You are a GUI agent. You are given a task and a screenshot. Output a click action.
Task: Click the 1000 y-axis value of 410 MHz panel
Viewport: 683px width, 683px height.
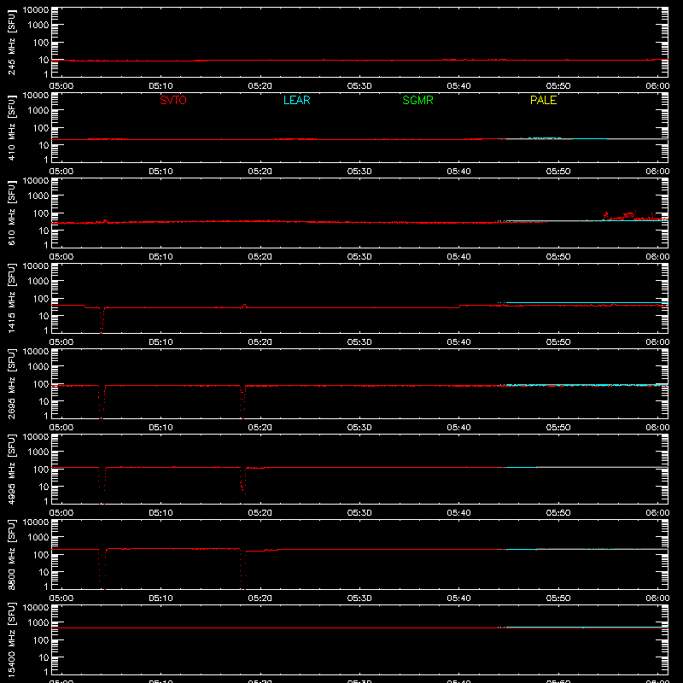[x=38, y=111]
